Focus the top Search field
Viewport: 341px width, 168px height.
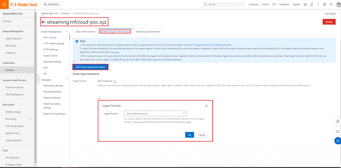coord(223,4)
